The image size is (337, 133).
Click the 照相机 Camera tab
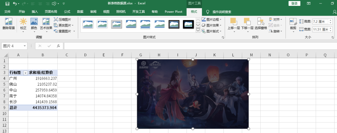click(x=121, y=12)
